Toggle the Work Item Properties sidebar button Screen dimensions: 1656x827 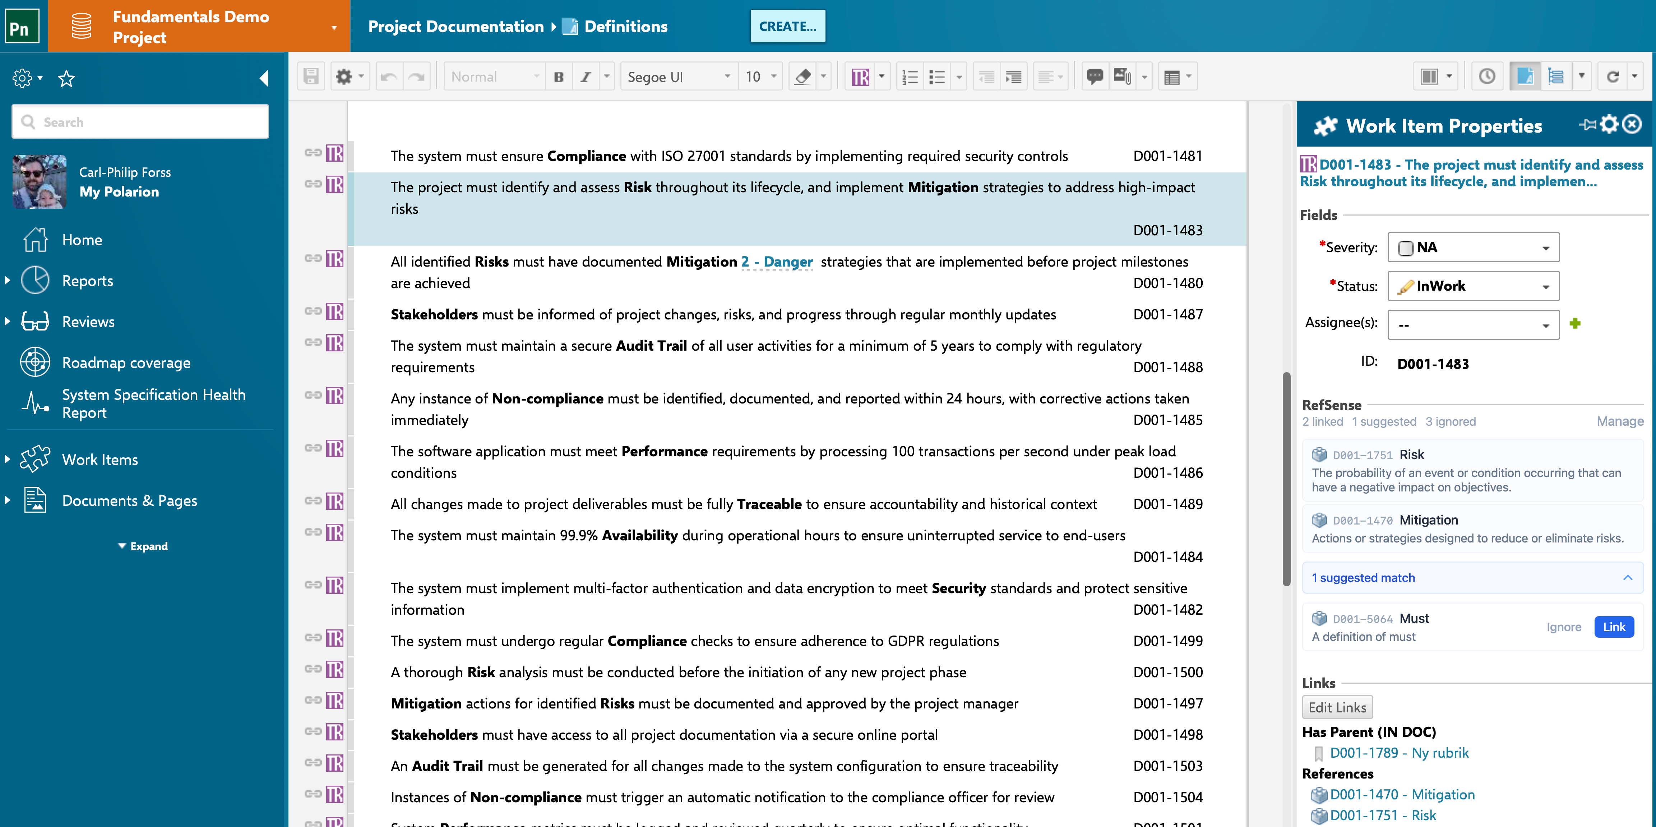tap(1525, 77)
